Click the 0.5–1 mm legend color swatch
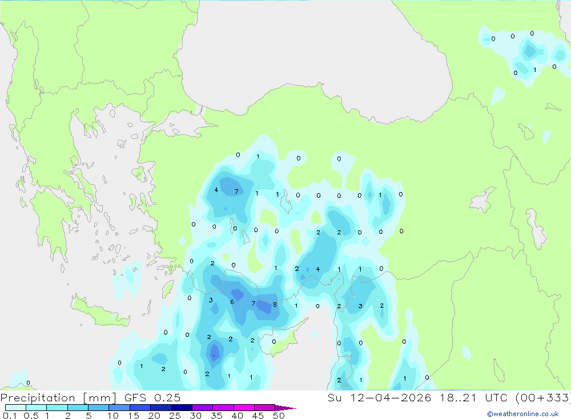Screen dimensions: 571x419 pyautogui.click(x=37, y=408)
